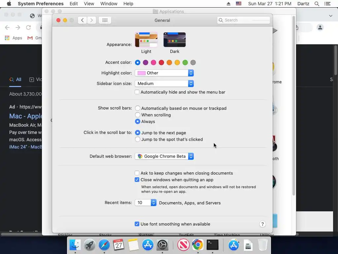Open Calendar from the Dock
This screenshot has width=338, height=254.
118,245
